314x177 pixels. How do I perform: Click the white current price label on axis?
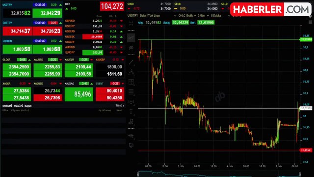[x=306, y=108]
